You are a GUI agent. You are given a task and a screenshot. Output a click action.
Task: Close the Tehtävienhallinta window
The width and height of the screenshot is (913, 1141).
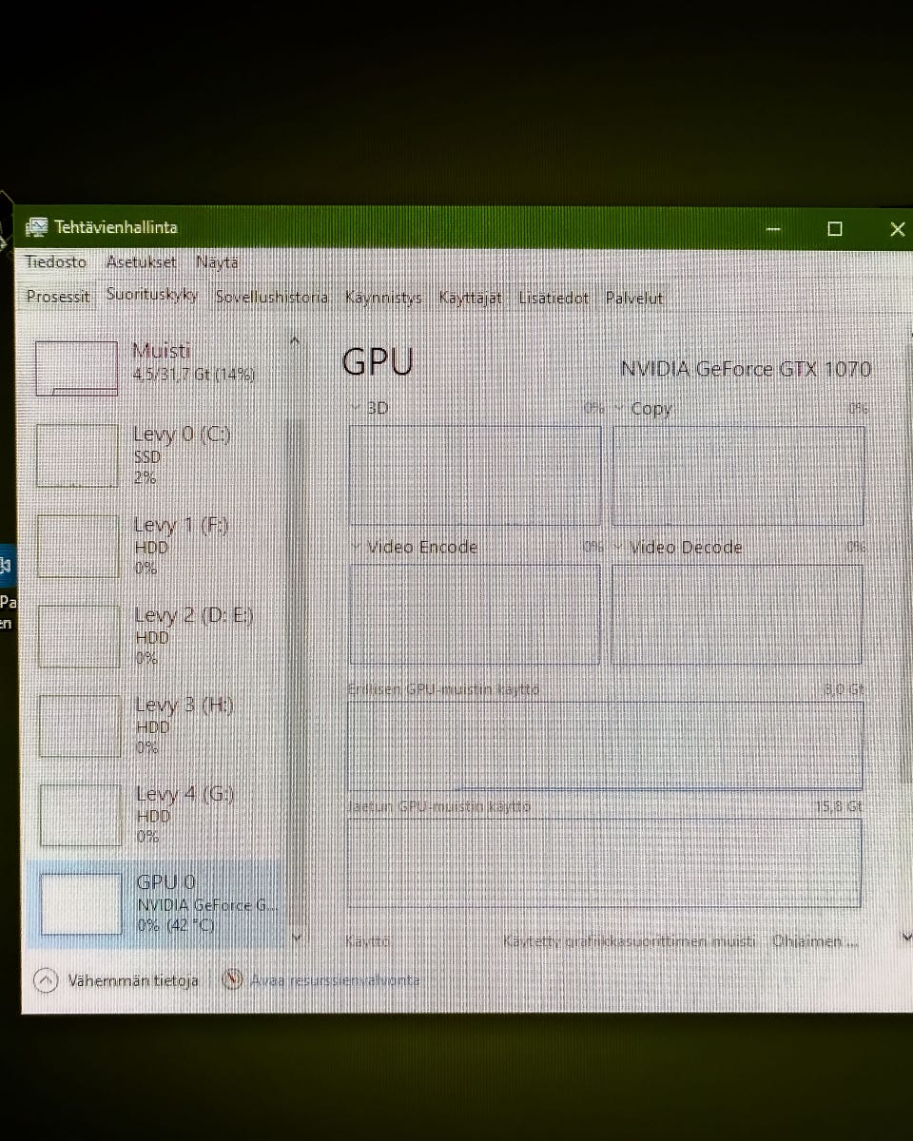pos(897,229)
